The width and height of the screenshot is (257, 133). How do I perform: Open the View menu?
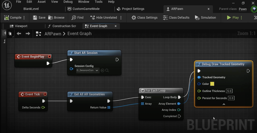click(x=54, y=2)
